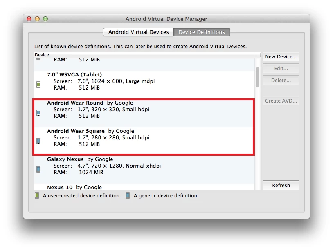Click the Android Wear Round device icon
Screen dimensions: 333x251
(x=38, y=113)
